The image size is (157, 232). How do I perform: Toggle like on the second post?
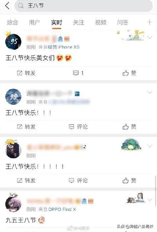click(126, 127)
